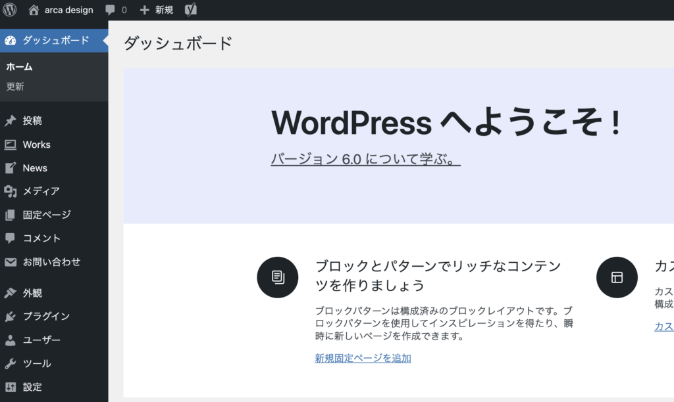Click the お問い合わせ envelope icon

pyautogui.click(x=11, y=262)
